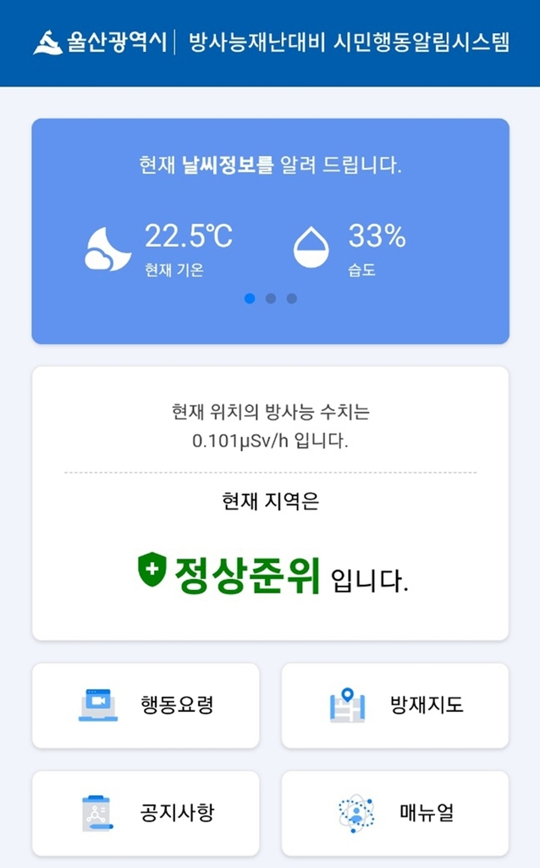Screen dimensions: 540x868
Task: Click the weather information card
Action: coord(270,229)
